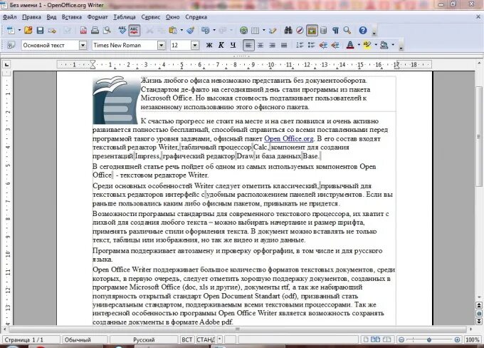Follow the Open Office.org hyperlink in the text
The width and height of the screenshot is (484, 348).
tap(288, 138)
